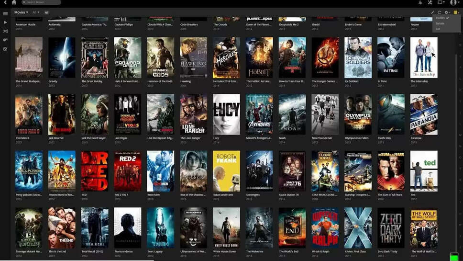Image resolution: width=463 pixels, height=261 pixels.
Task: Open the Movies library dropdown
Action: coord(21,12)
